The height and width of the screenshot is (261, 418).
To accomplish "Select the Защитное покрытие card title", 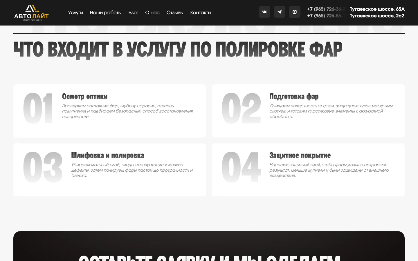I will 300,155.
